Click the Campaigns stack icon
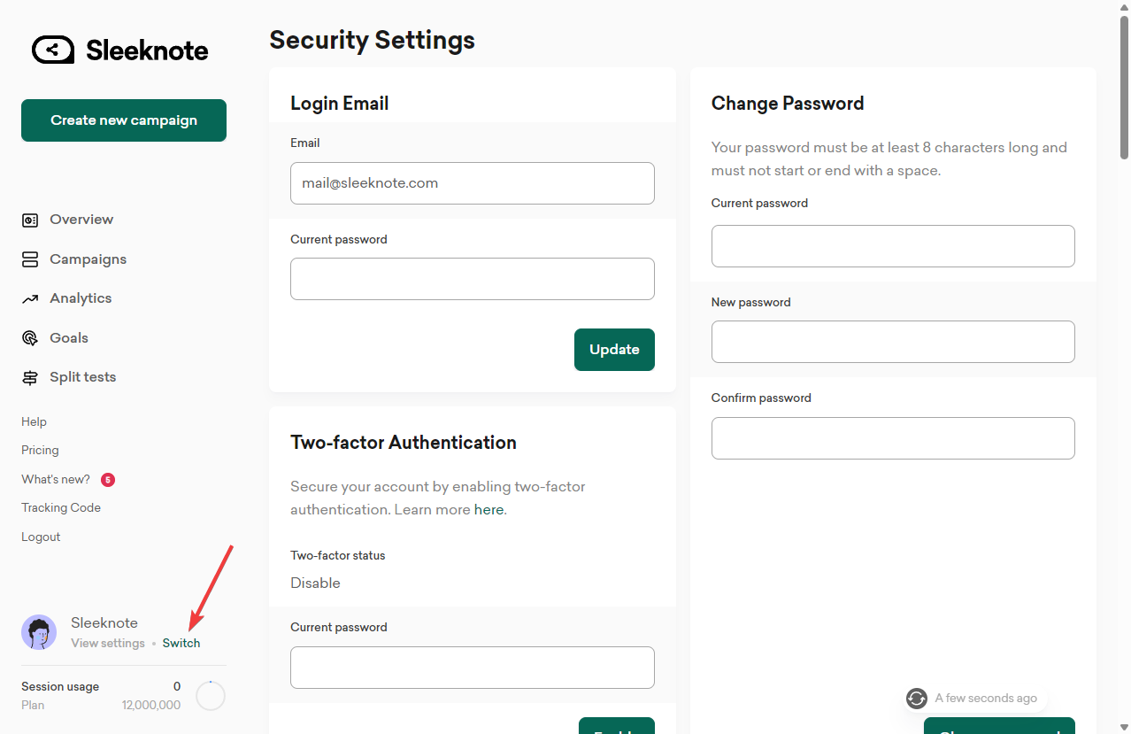The height and width of the screenshot is (734, 1131). click(30, 259)
